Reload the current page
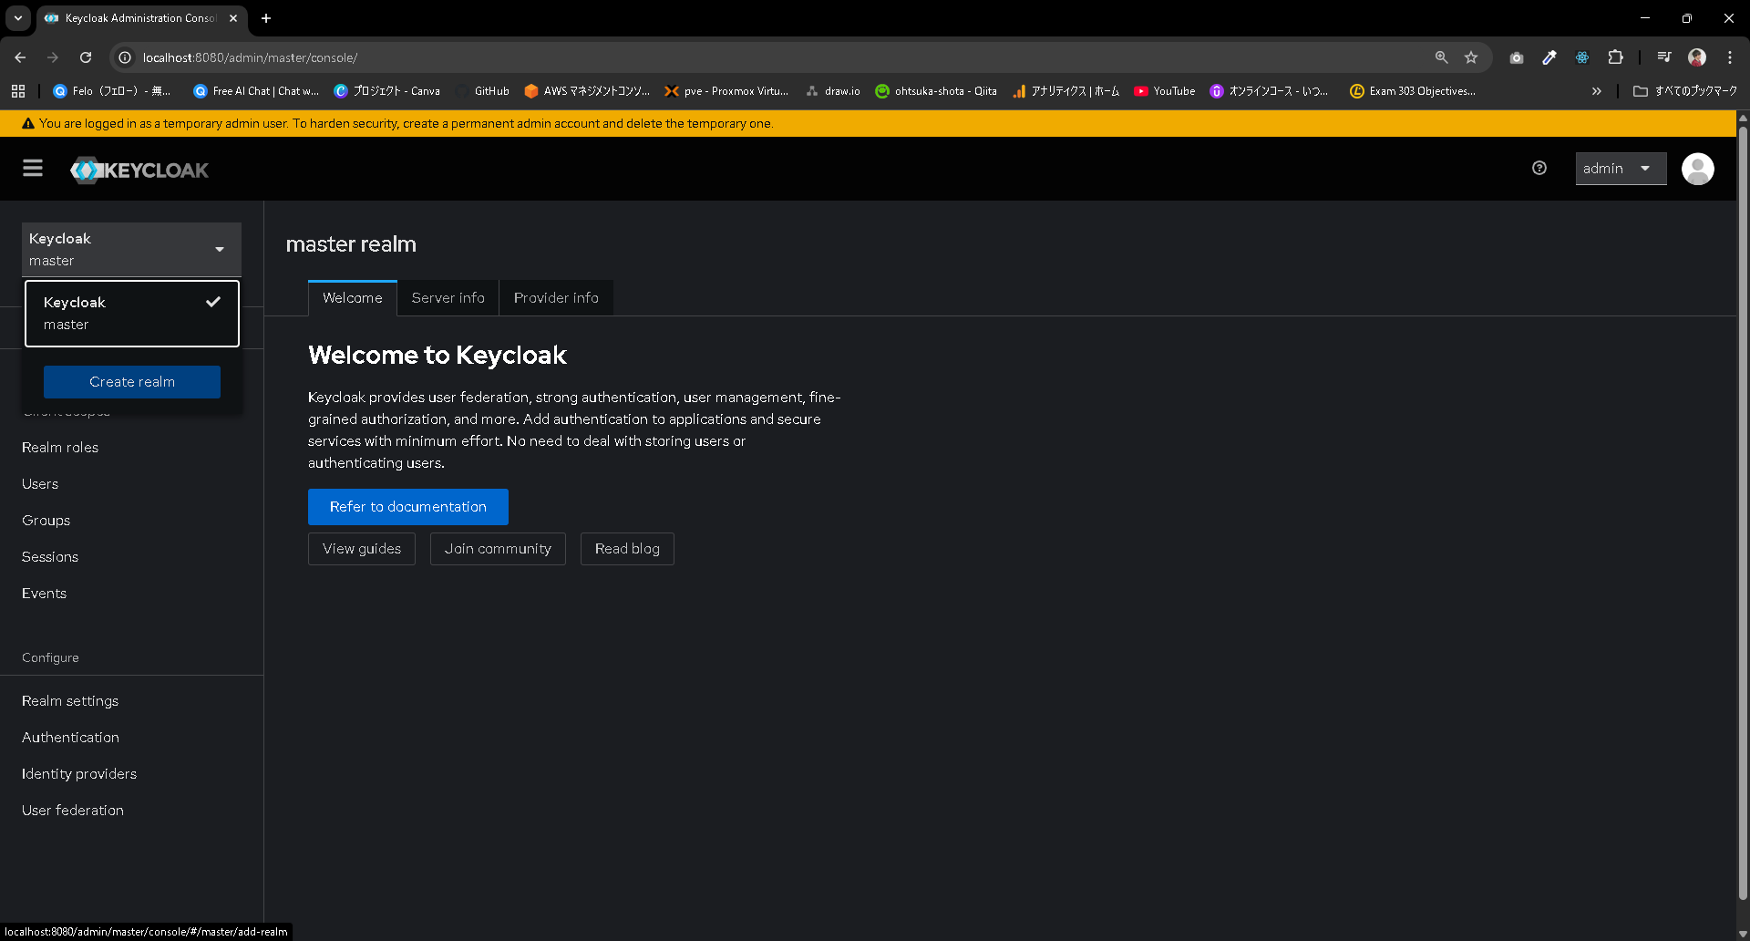 click(x=86, y=57)
